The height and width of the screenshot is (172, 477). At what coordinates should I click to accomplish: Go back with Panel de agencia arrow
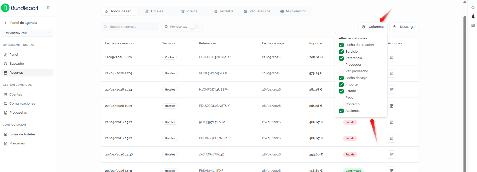6,23
